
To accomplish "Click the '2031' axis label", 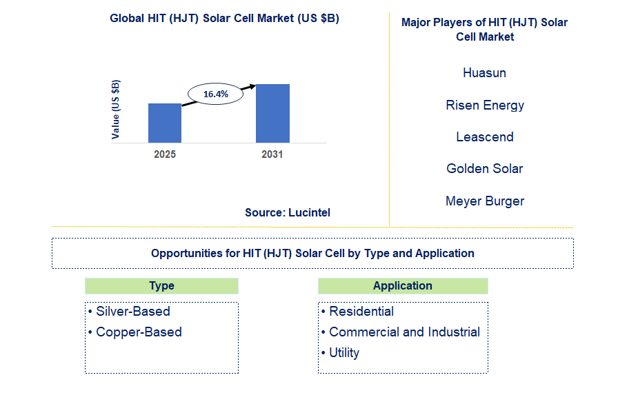I will (272, 154).
